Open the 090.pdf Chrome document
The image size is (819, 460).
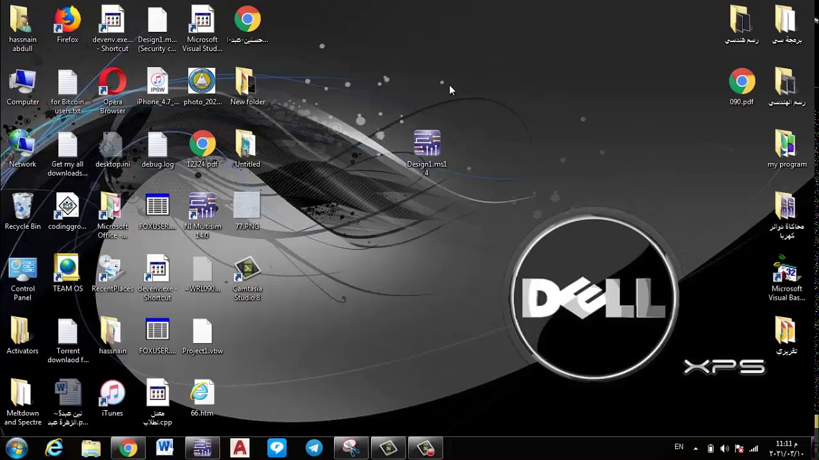click(742, 88)
